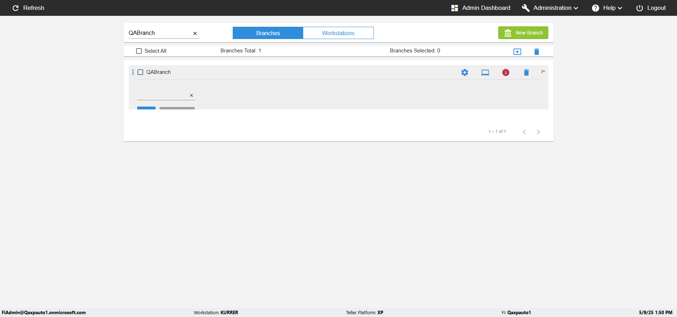Click the Refresh icon in top bar
677x317 pixels.
(16, 8)
